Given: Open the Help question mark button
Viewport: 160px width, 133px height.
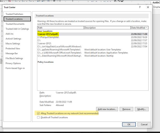Looking at the screenshot, I should (140, 7).
